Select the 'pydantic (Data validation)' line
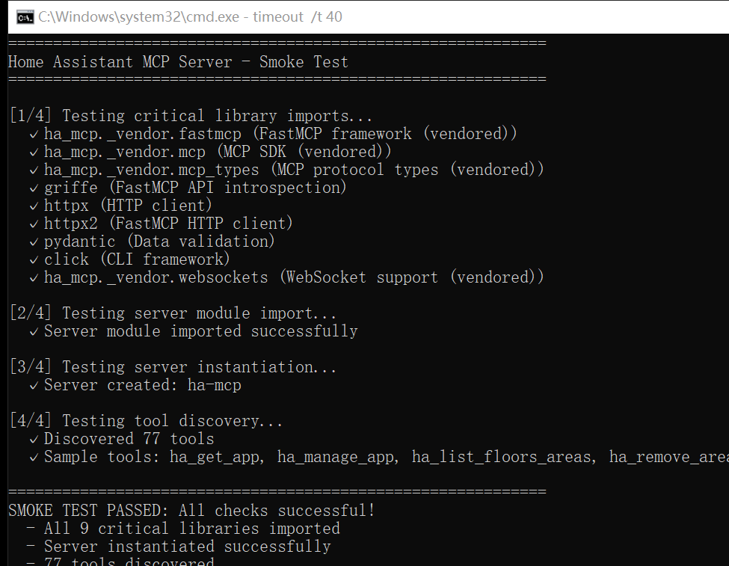The height and width of the screenshot is (566, 729). tap(152, 242)
